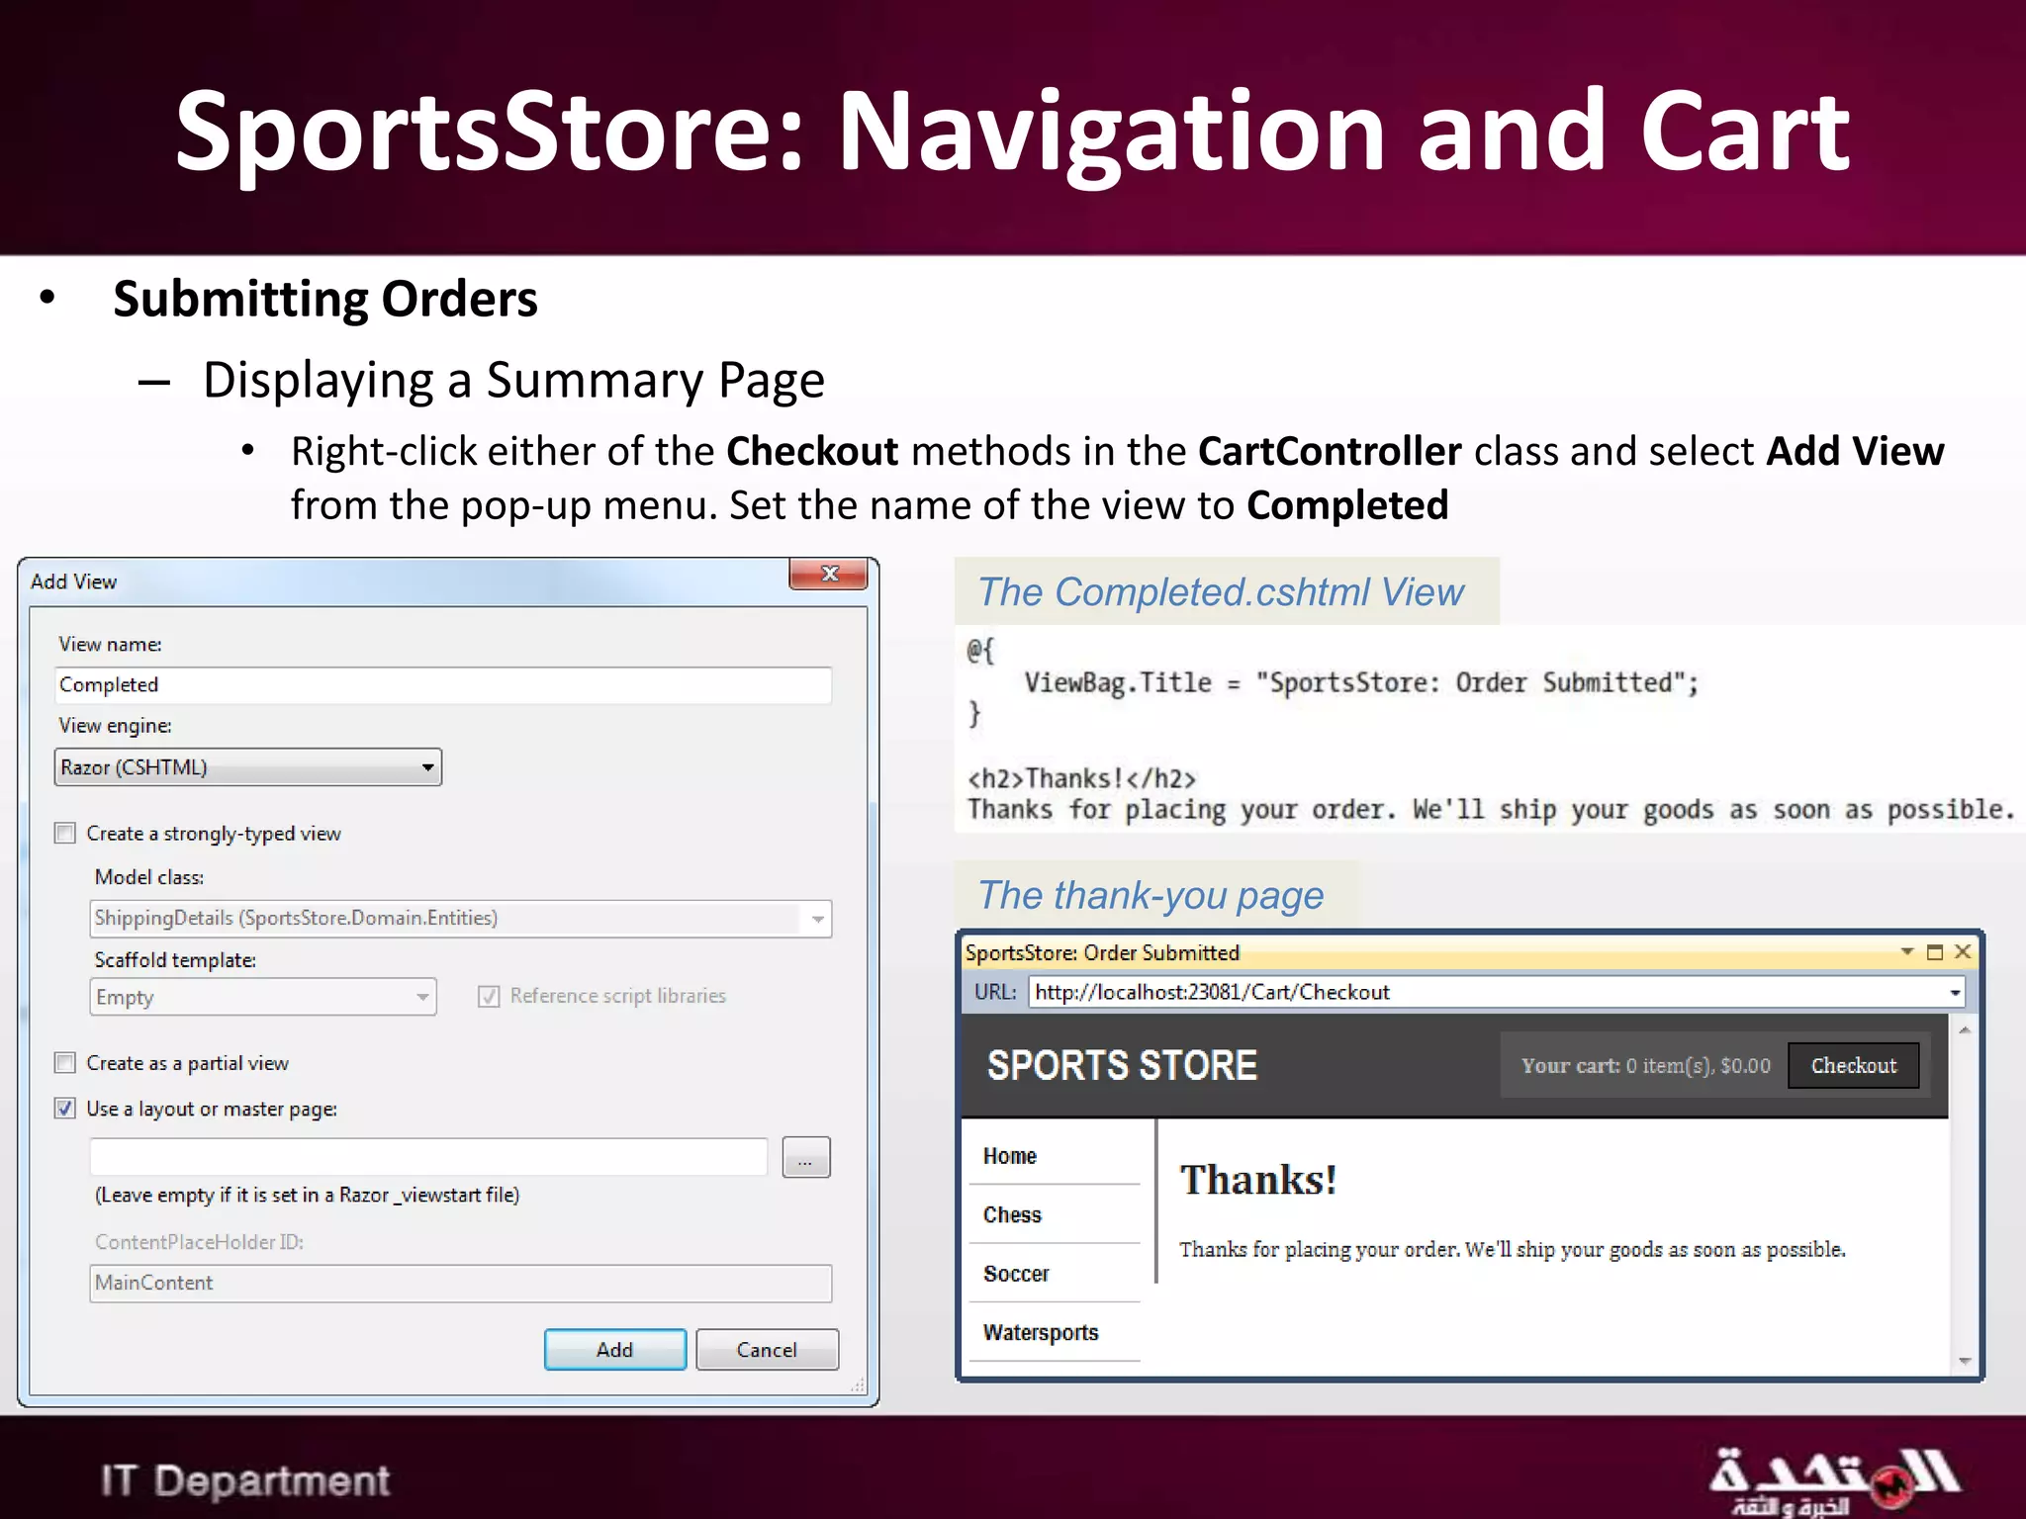The height and width of the screenshot is (1519, 2026).
Task: Enable Create a strongly-typed view checkbox
Action: click(65, 834)
